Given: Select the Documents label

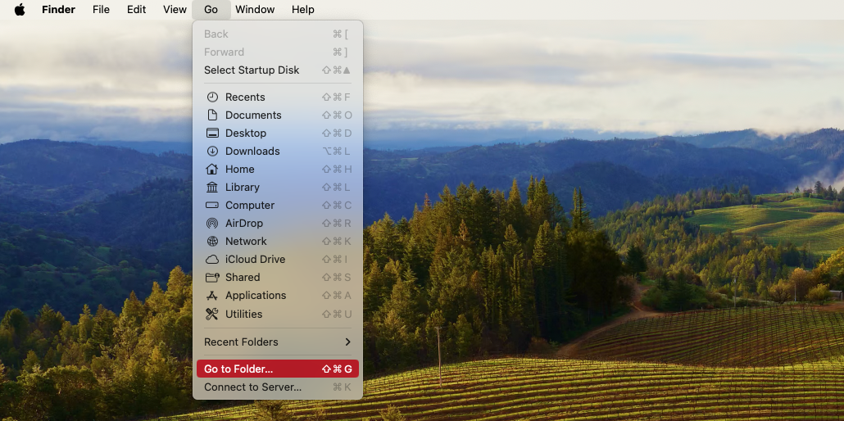Looking at the screenshot, I should tap(253, 115).
